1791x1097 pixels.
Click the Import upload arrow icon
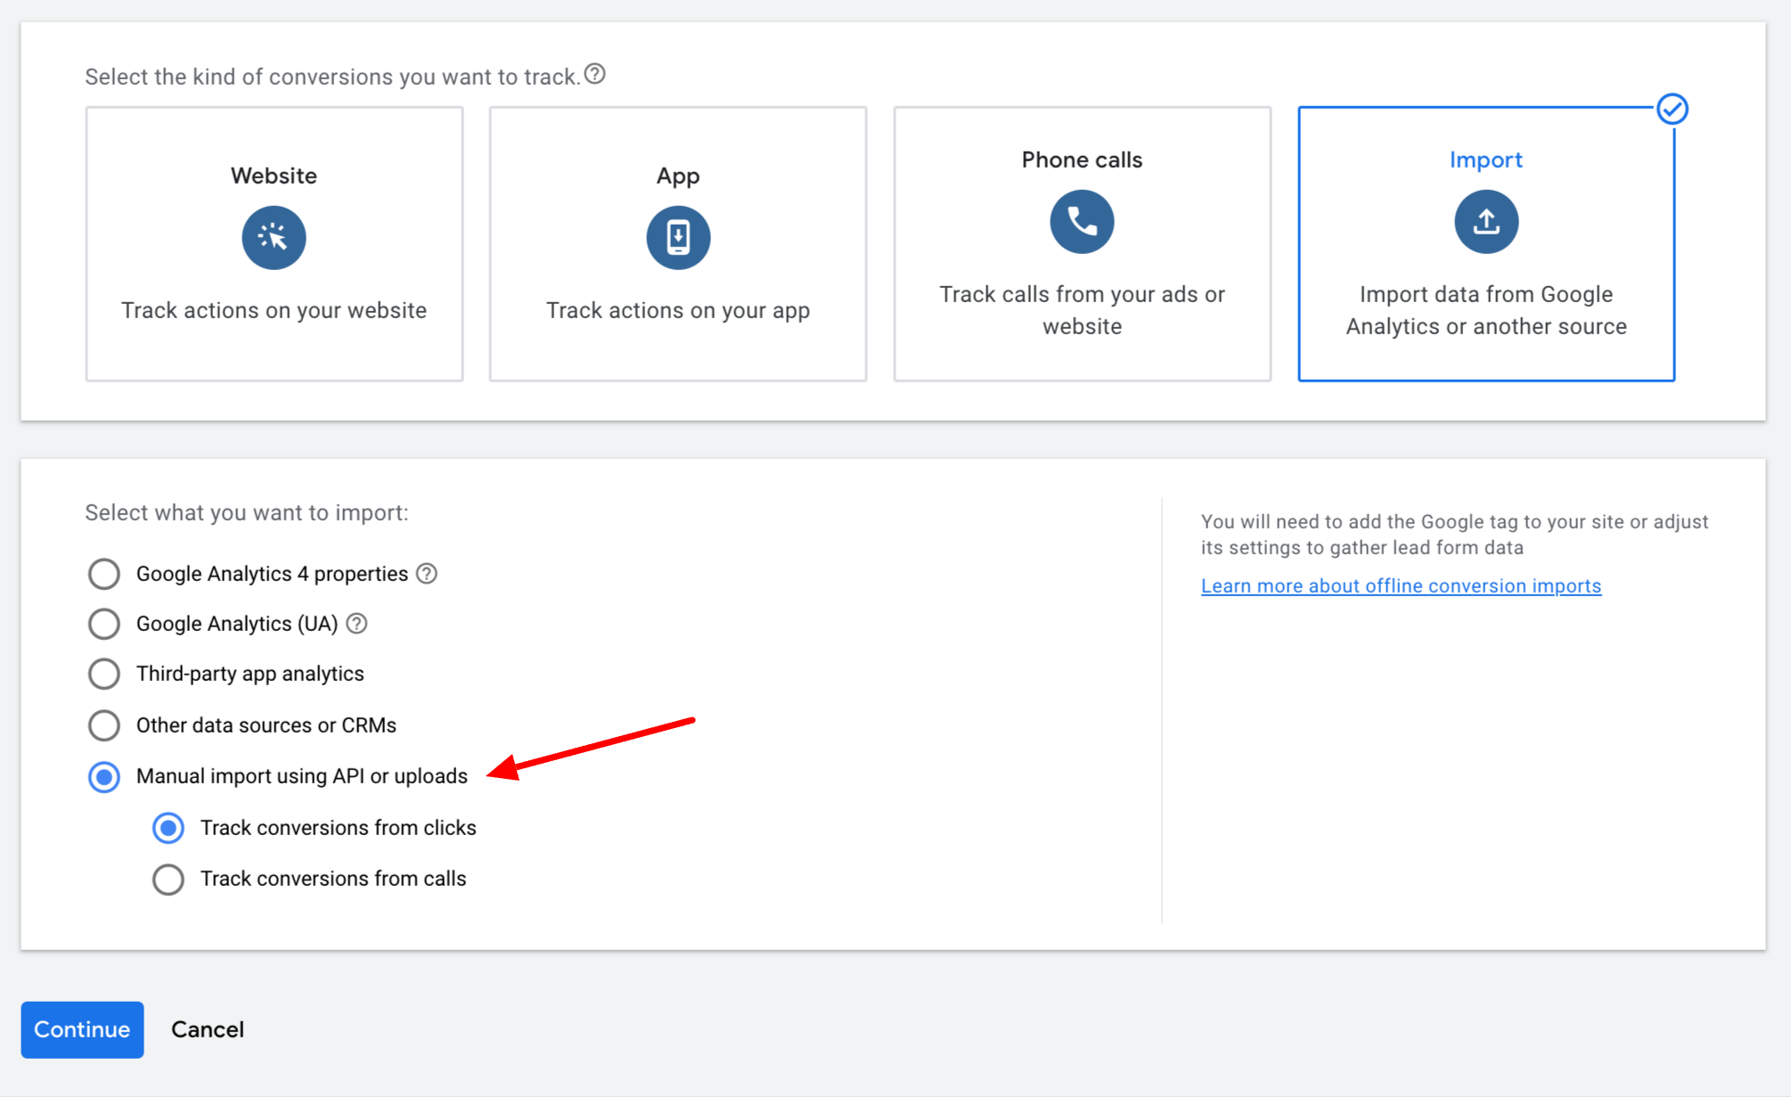[x=1485, y=222]
